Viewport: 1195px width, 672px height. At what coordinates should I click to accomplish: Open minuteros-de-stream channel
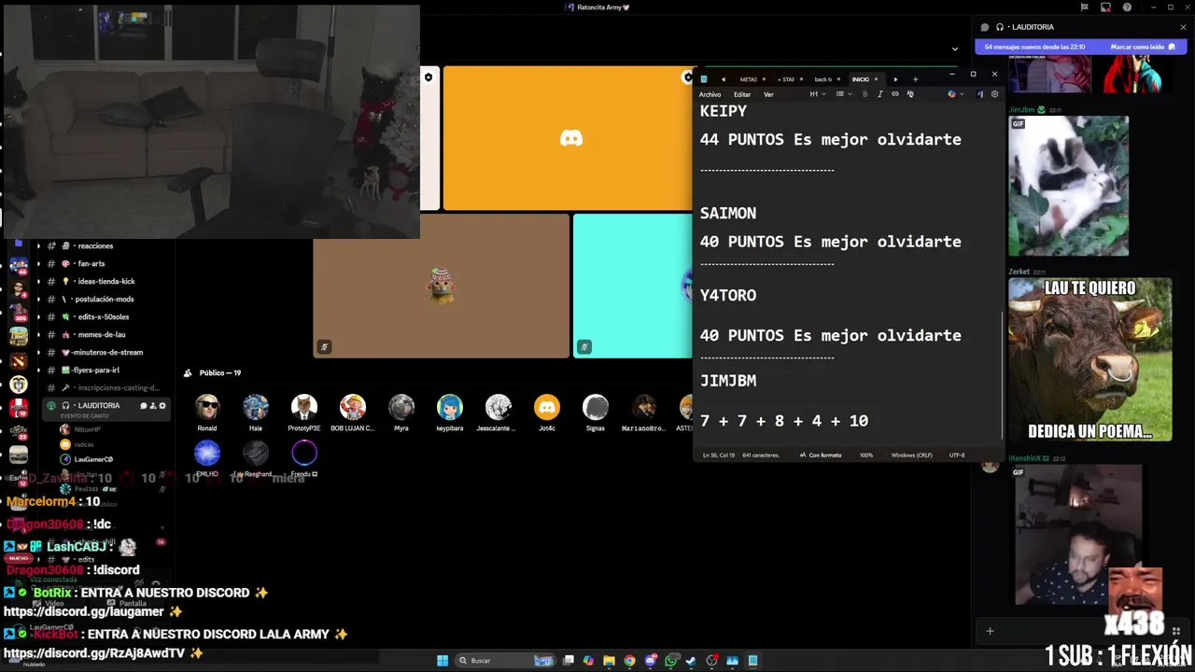107,353
